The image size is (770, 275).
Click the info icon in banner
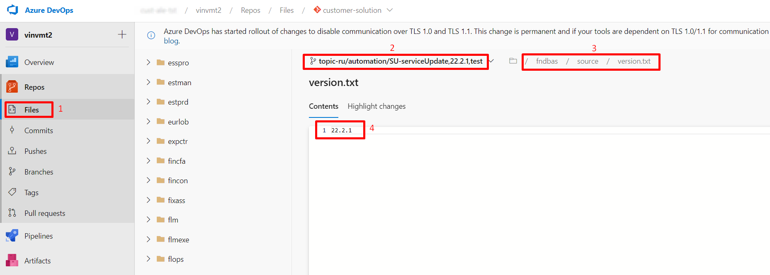151,36
